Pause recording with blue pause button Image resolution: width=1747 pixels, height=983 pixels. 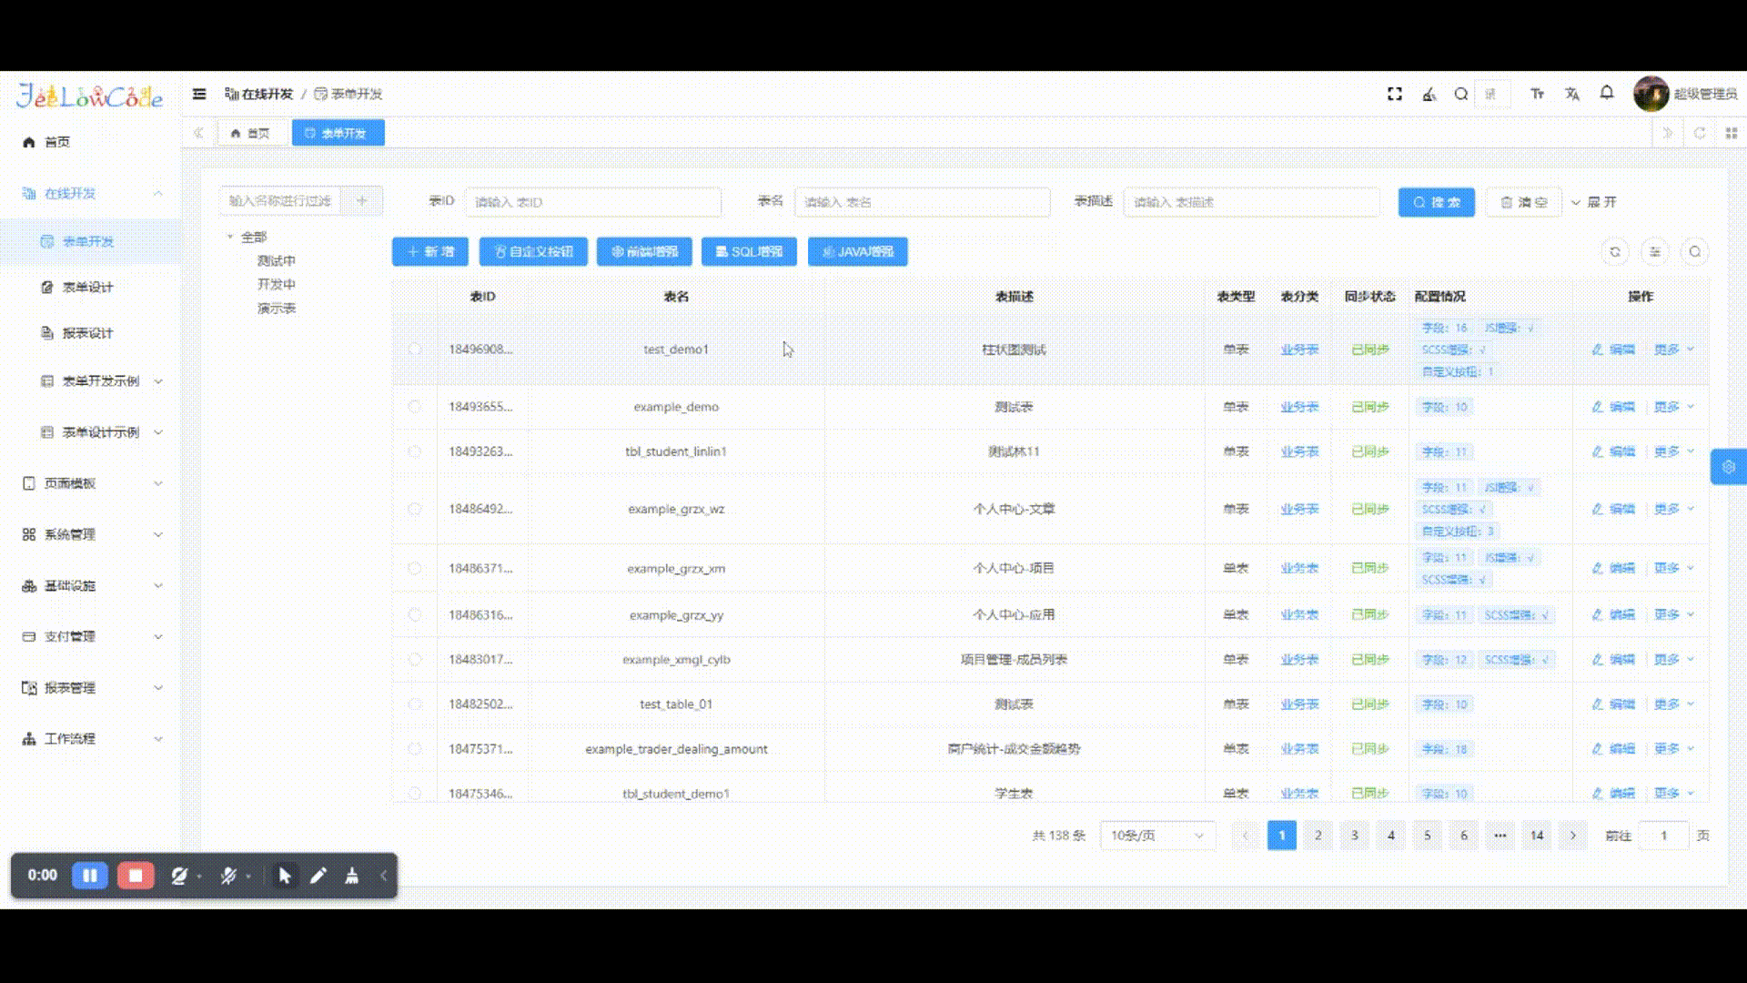[90, 876]
